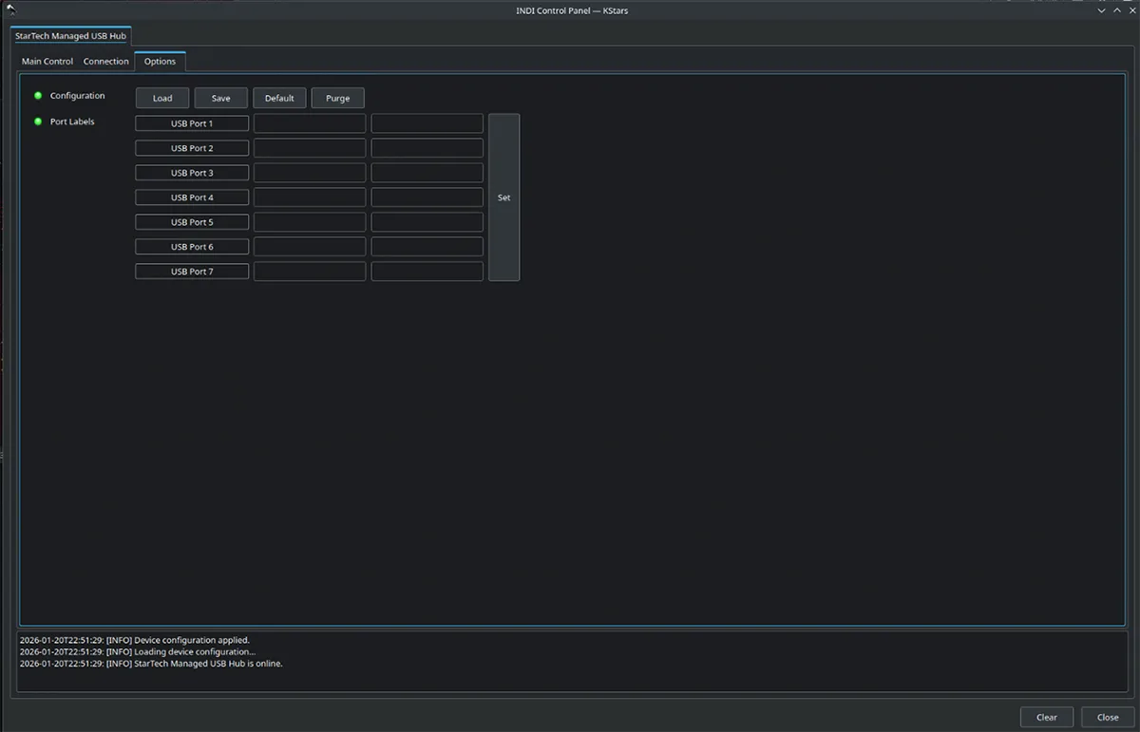Click the USB Port 3 label
This screenshot has width=1140, height=732.
(192, 173)
